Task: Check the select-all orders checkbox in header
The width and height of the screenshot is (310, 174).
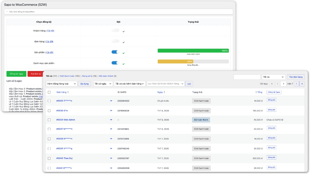Action: tap(49, 92)
